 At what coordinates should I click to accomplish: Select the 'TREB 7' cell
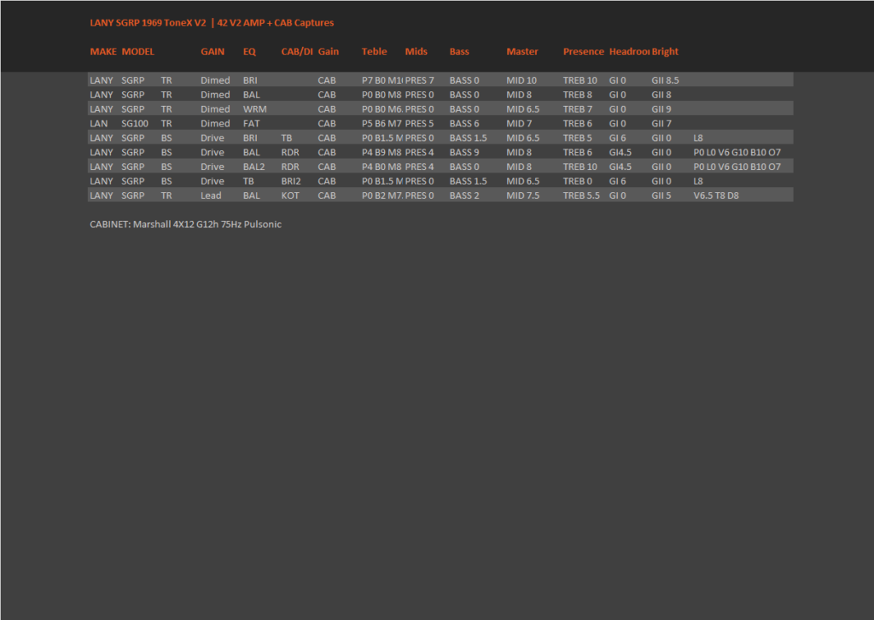[578, 109]
